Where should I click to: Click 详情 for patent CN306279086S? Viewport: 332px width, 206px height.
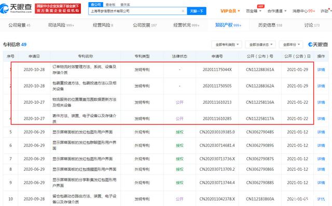pyautogui.click(x=321, y=169)
